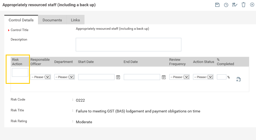
Task: Run the spell check icon
Action: [235, 5]
